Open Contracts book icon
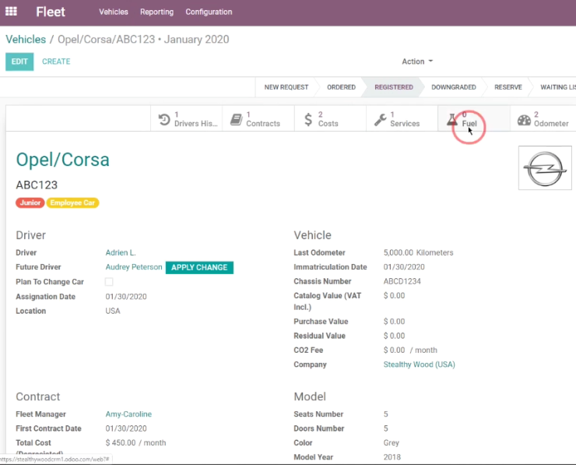Image resolution: width=576 pixels, height=465 pixels. click(237, 119)
